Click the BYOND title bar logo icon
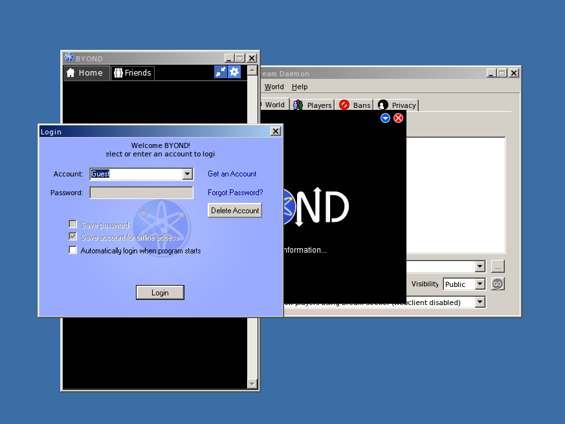This screenshot has width=565, height=424. [69, 58]
